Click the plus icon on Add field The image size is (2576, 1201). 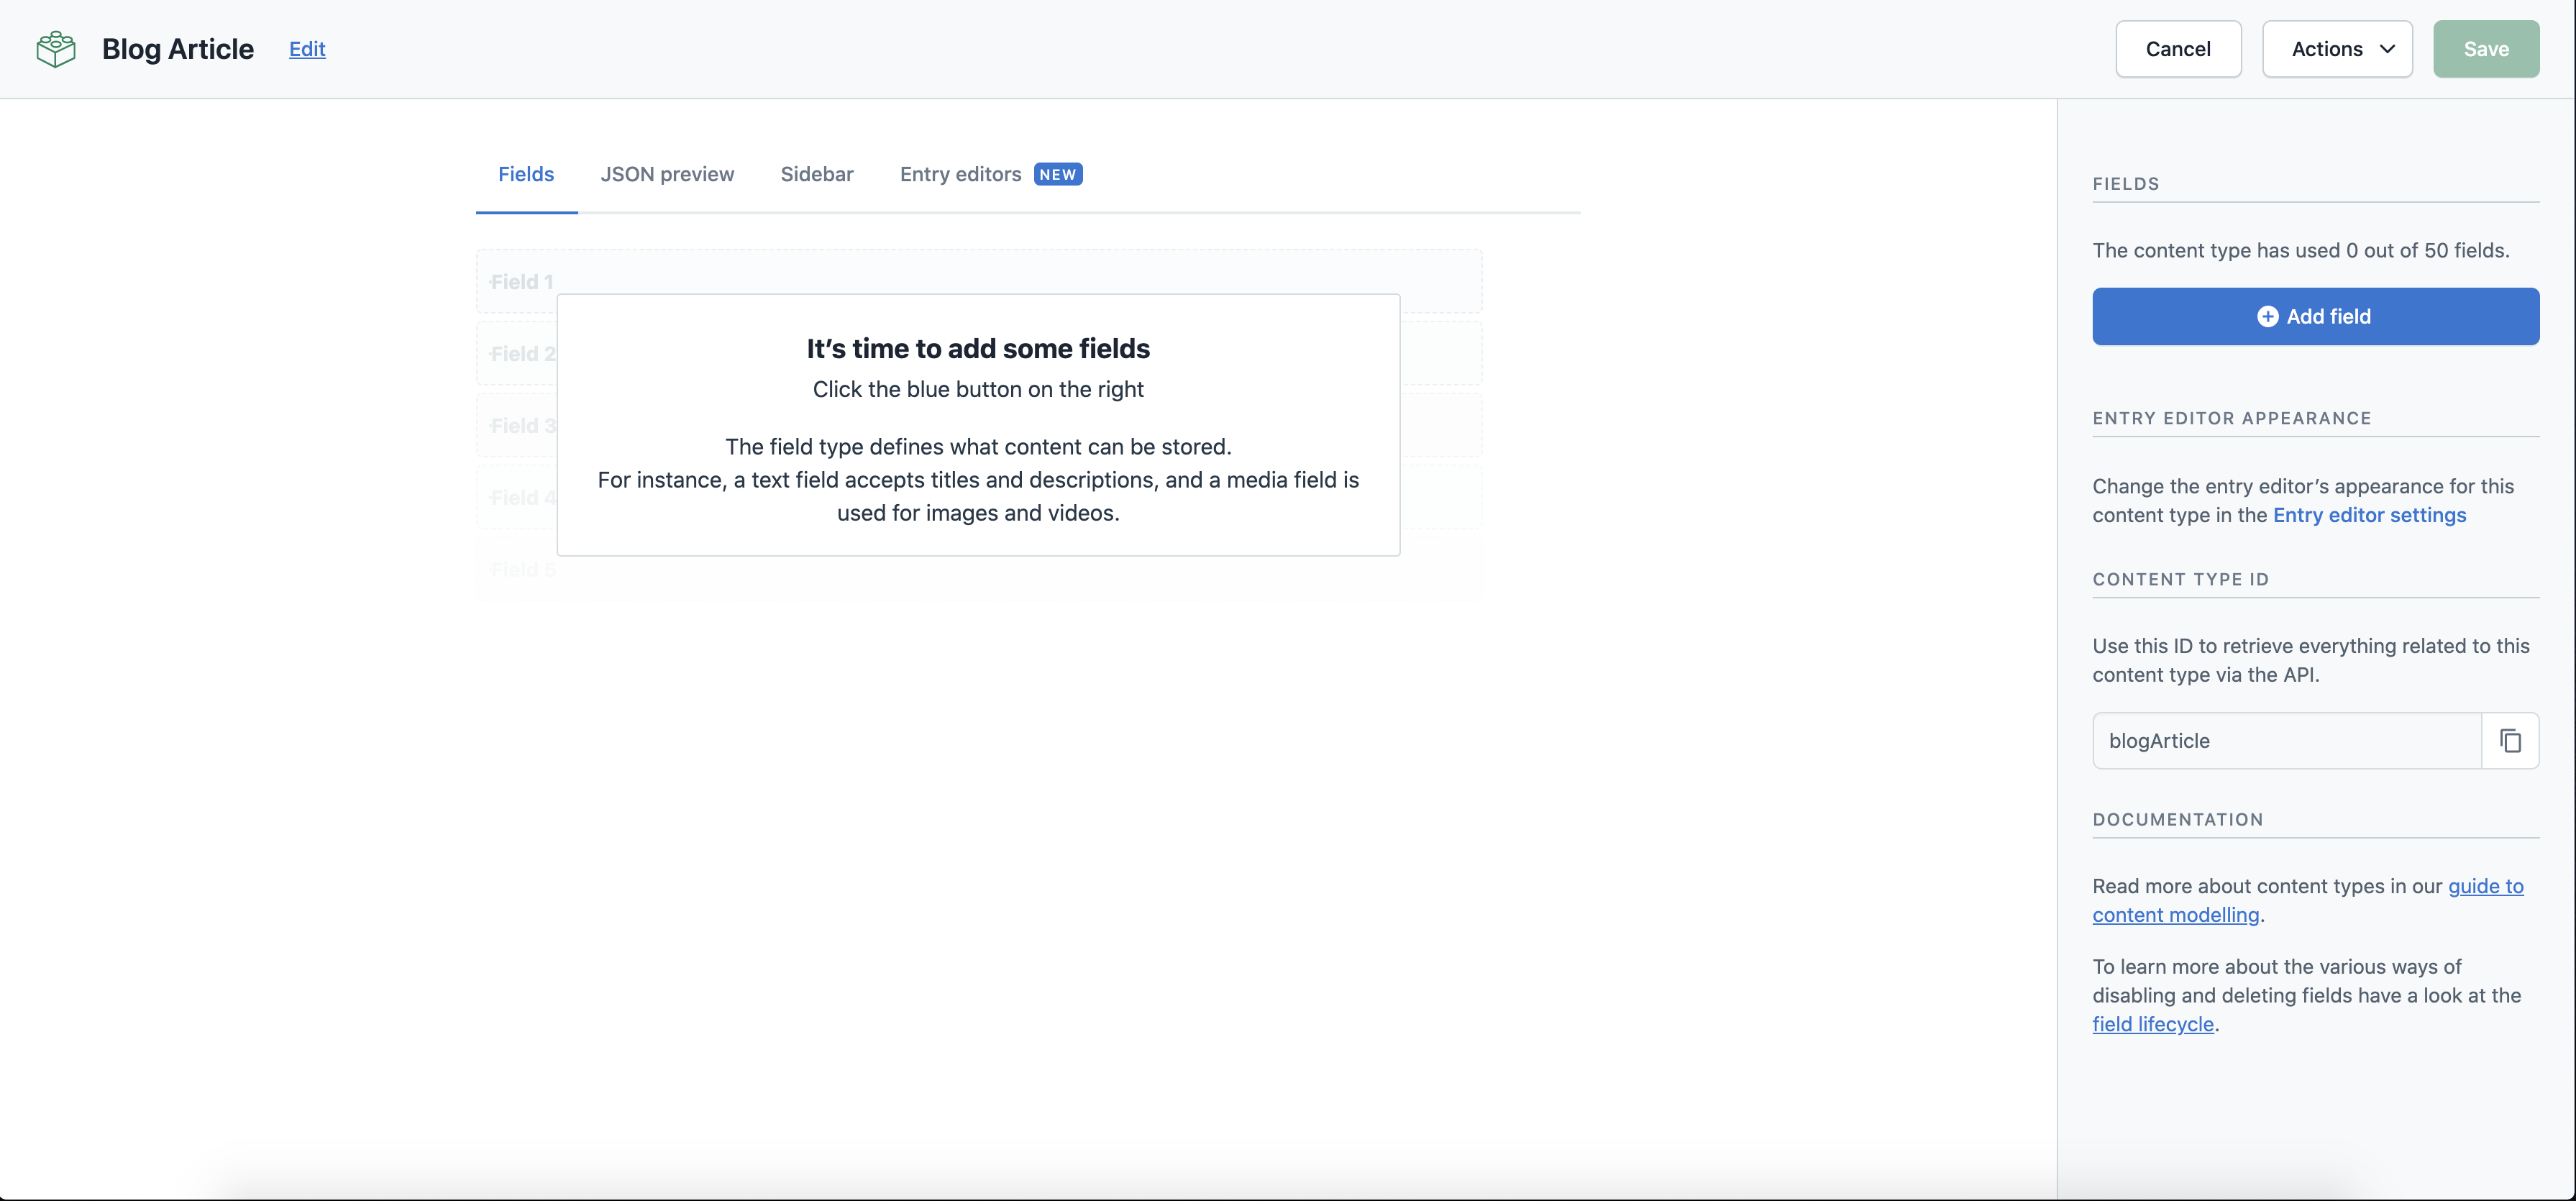coord(2267,316)
